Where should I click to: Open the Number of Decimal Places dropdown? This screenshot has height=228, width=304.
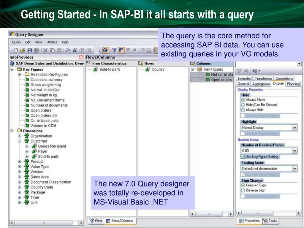click(x=295, y=151)
